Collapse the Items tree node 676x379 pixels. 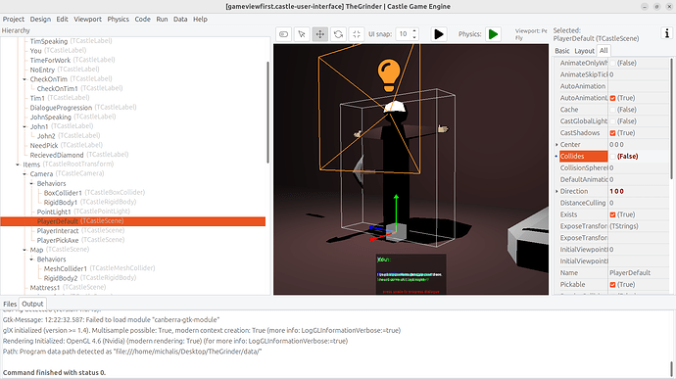(18, 165)
